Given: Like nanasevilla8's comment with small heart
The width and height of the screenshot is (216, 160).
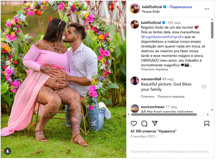Looking at the screenshot, I should (204, 87).
